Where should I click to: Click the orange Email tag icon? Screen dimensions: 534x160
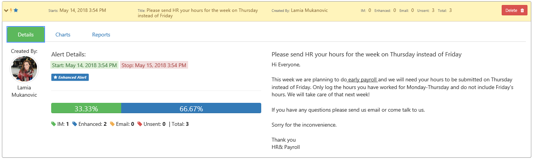[x=112, y=124]
